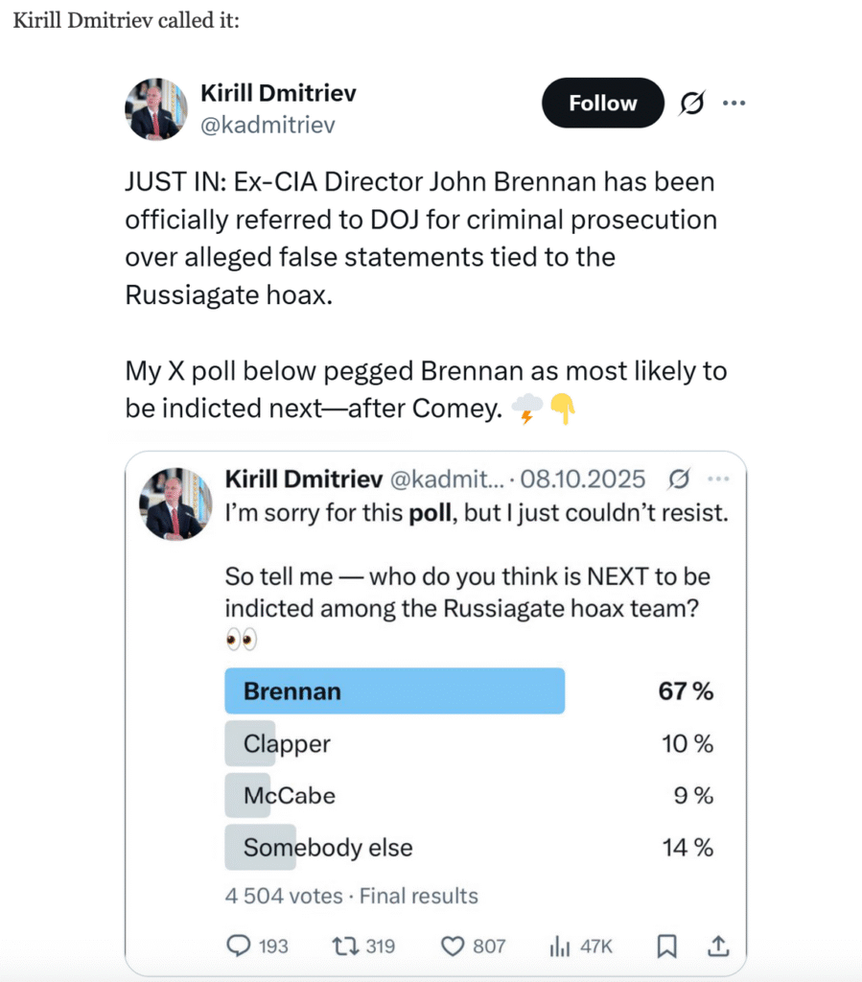Viewport: 862px width, 982px height.
Task: Click the Grok icon in quoted tweet
Action: click(x=680, y=479)
